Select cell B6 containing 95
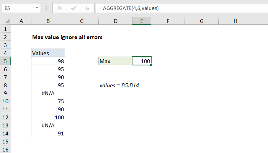 (48, 69)
